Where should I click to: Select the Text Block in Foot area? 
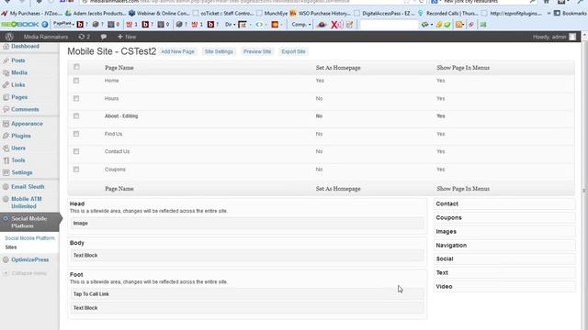point(247,308)
